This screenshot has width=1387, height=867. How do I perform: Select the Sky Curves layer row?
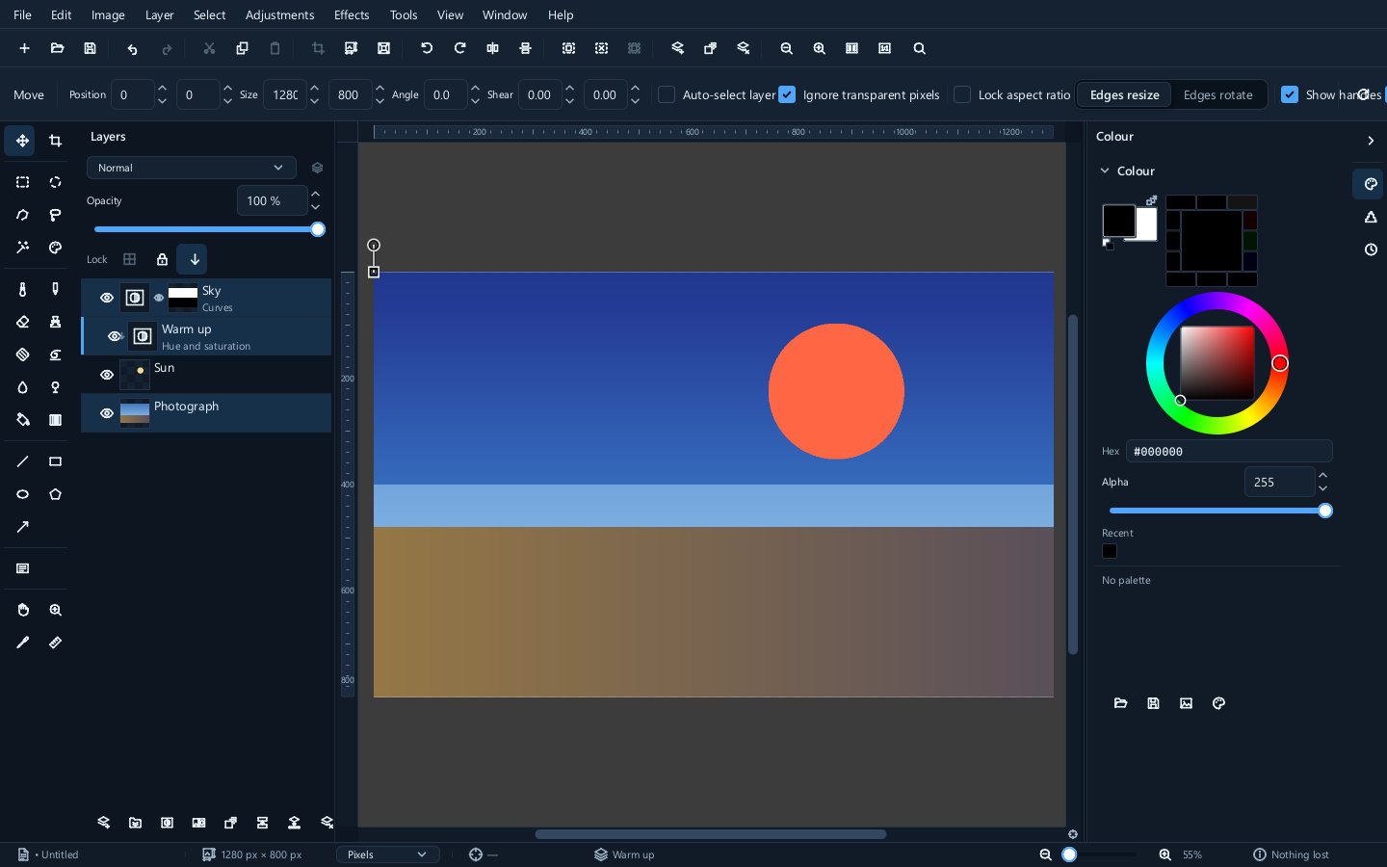206,298
